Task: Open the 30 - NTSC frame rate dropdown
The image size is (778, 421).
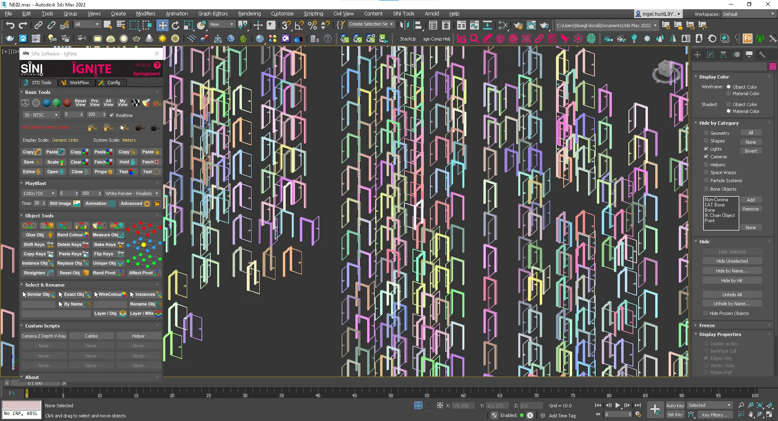Action: [x=41, y=115]
